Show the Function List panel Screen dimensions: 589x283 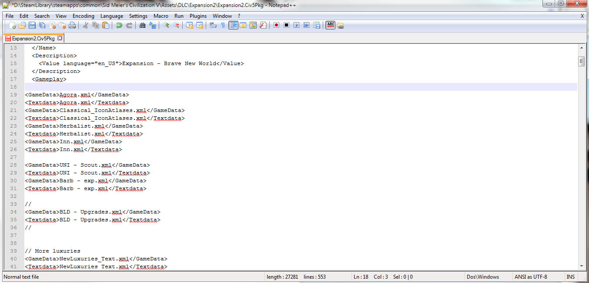pyautogui.click(x=263, y=25)
